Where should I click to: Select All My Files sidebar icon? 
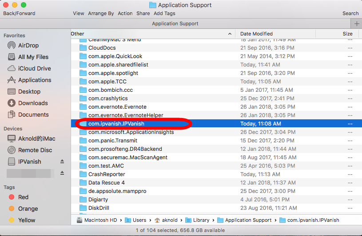pos(11,57)
